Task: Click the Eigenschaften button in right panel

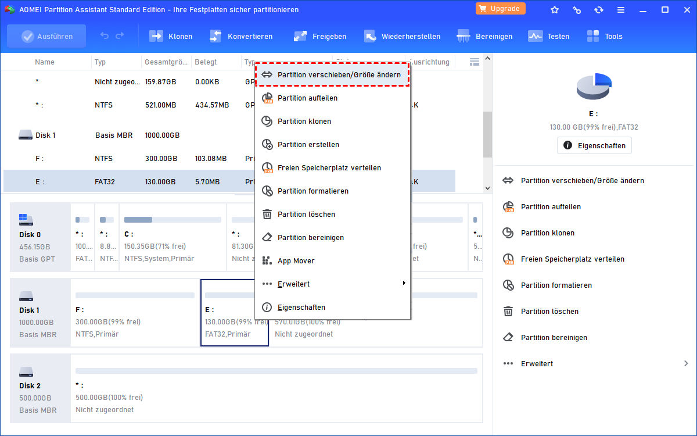Action: (x=594, y=145)
